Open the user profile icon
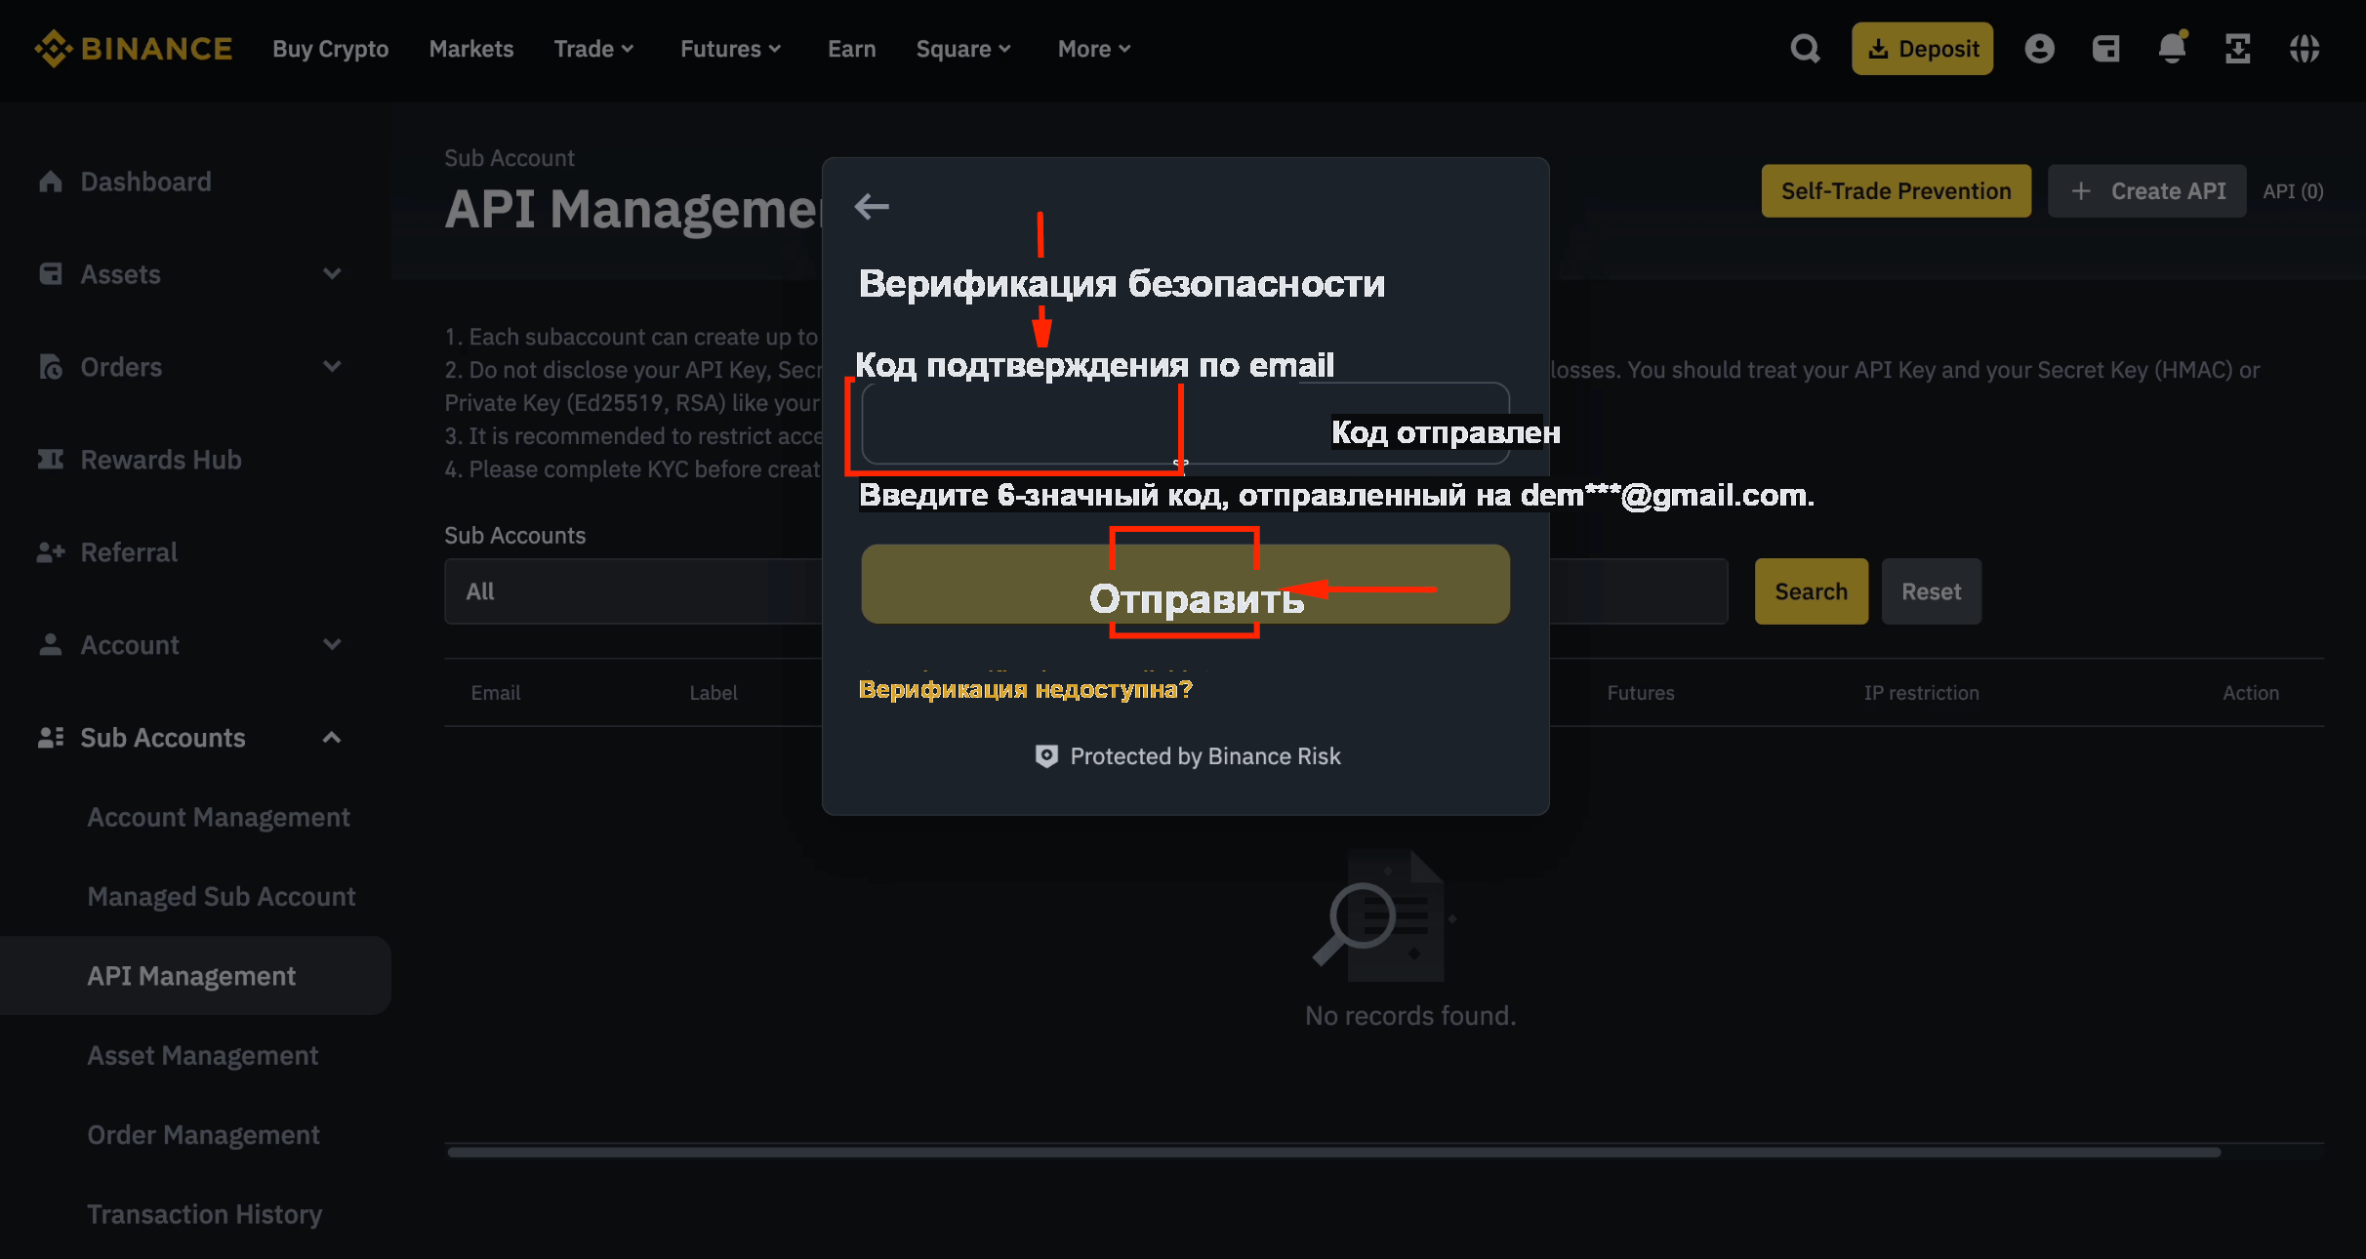This screenshot has width=2366, height=1259. coord(2039,49)
